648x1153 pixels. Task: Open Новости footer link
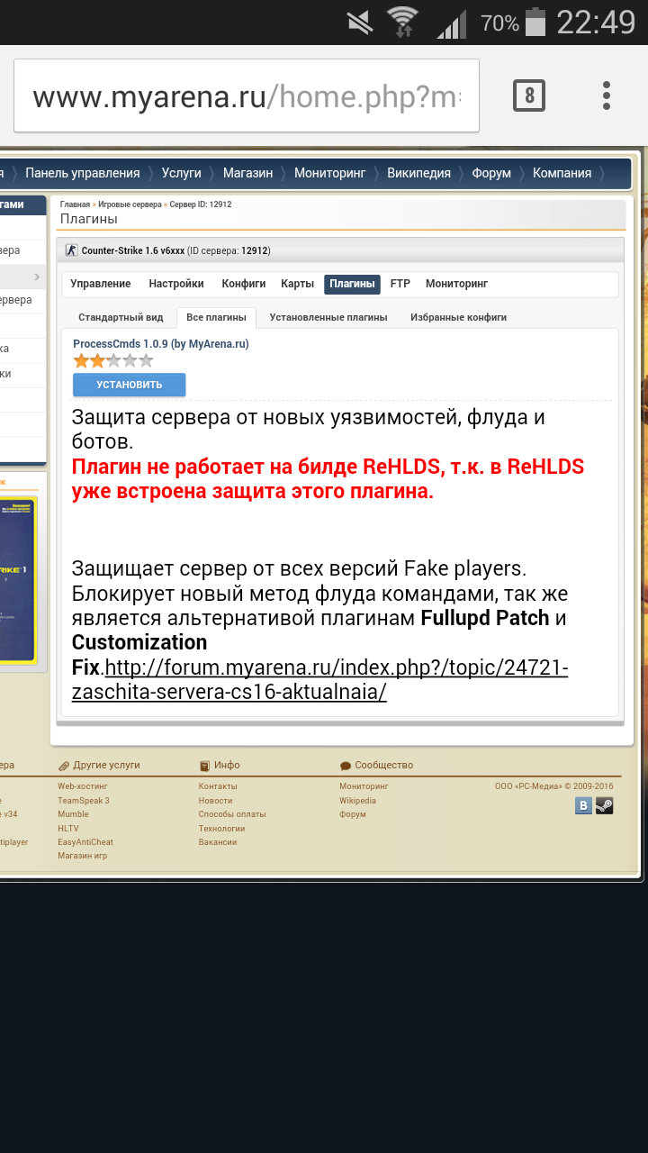coord(216,801)
